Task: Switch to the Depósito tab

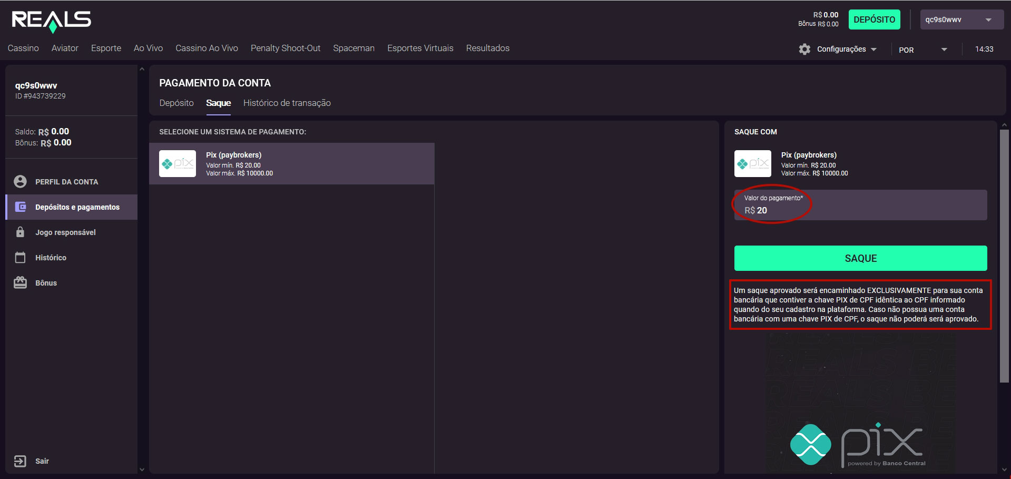Action: point(176,103)
